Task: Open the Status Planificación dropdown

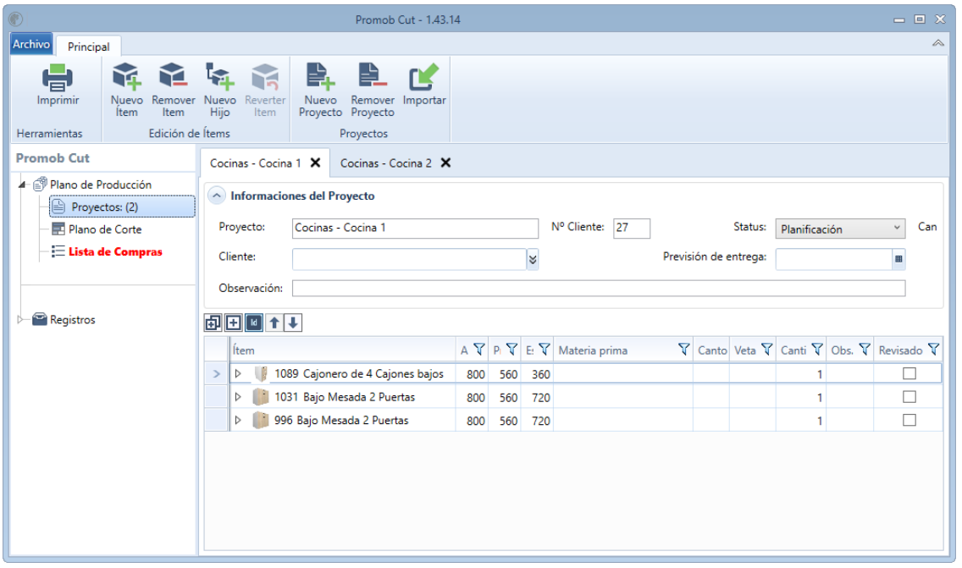Action: tap(840, 229)
